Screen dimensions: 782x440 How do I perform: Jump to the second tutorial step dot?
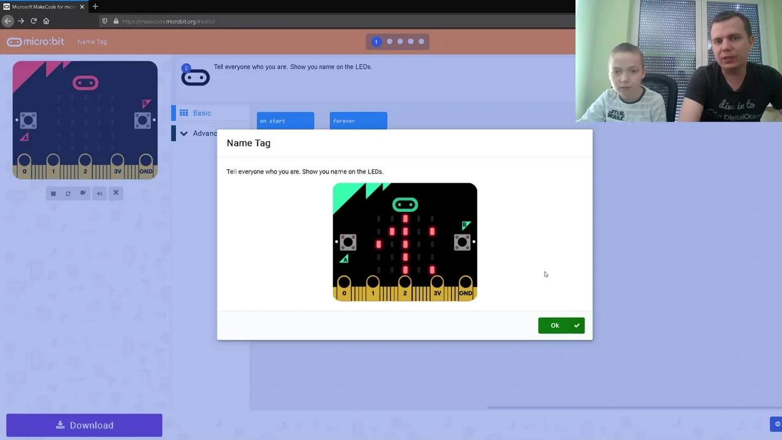click(x=390, y=42)
